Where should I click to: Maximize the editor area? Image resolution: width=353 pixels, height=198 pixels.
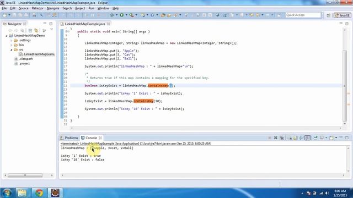tap(347, 24)
